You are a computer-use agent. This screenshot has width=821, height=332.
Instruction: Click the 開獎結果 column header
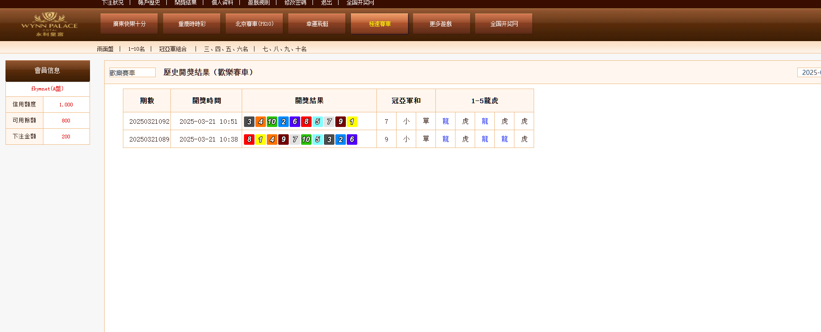pyautogui.click(x=309, y=100)
